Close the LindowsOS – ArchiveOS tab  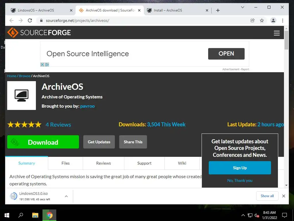click(71, 10)
